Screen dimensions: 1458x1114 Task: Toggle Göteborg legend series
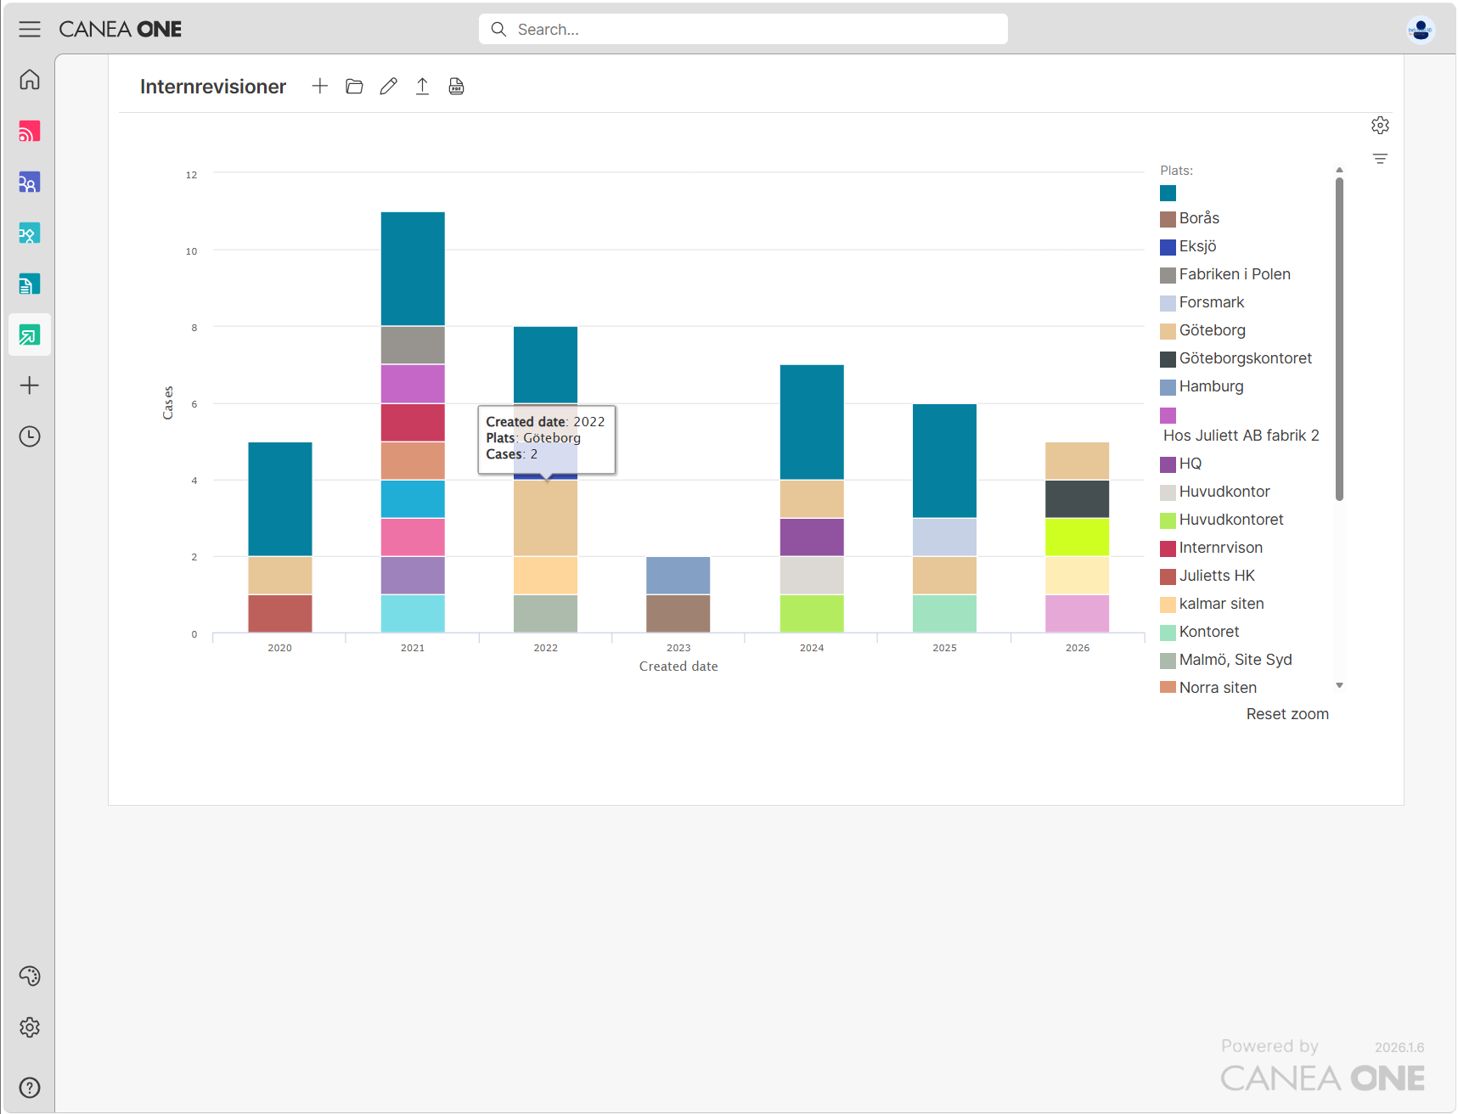point(1202,330)
